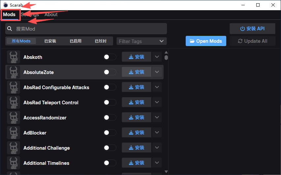The height and width of the screenshot is (175, 281).
Task: Click the 搜索Mod search field
Action: (x=86, y=29)
